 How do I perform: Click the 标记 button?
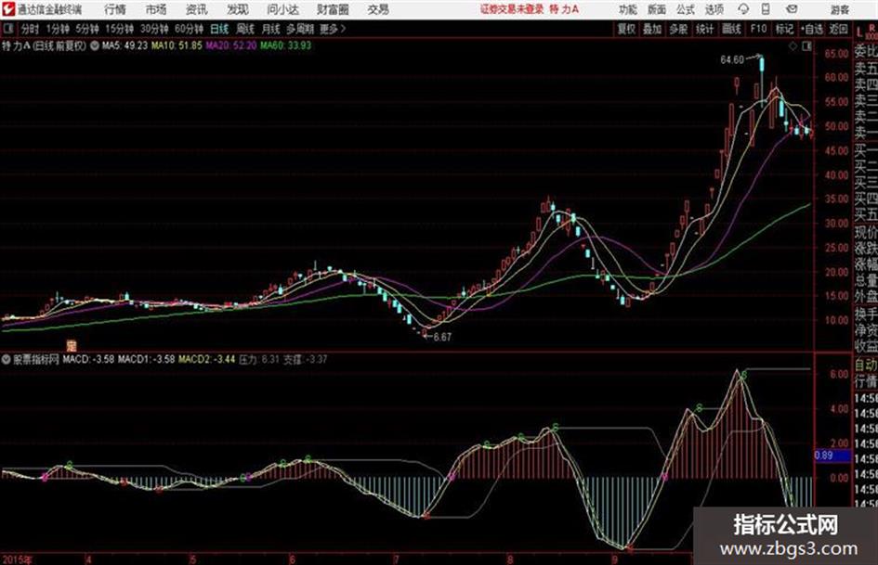pos(784,29)
